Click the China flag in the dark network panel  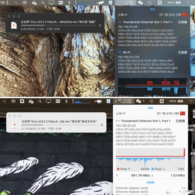[x=185, y=15]
